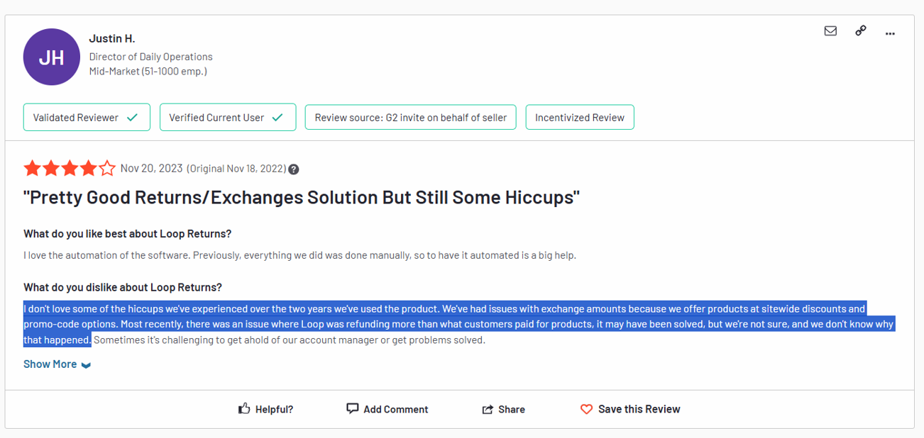Click Director of Daily Operations text
Image resolution: width=924 pixels, height=438 pixels.
[151, 57]
